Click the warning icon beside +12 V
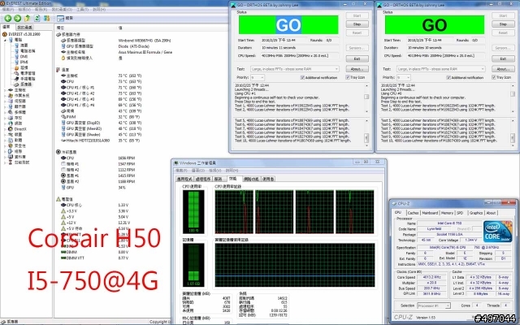 (x=63, y=223)
